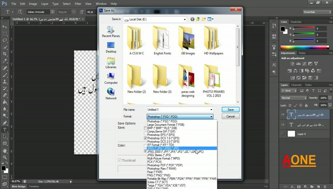This screenshot has height=189, width=333.
Task: Click the folder list vertical scrollbar
Action: (x=238, y=47)
